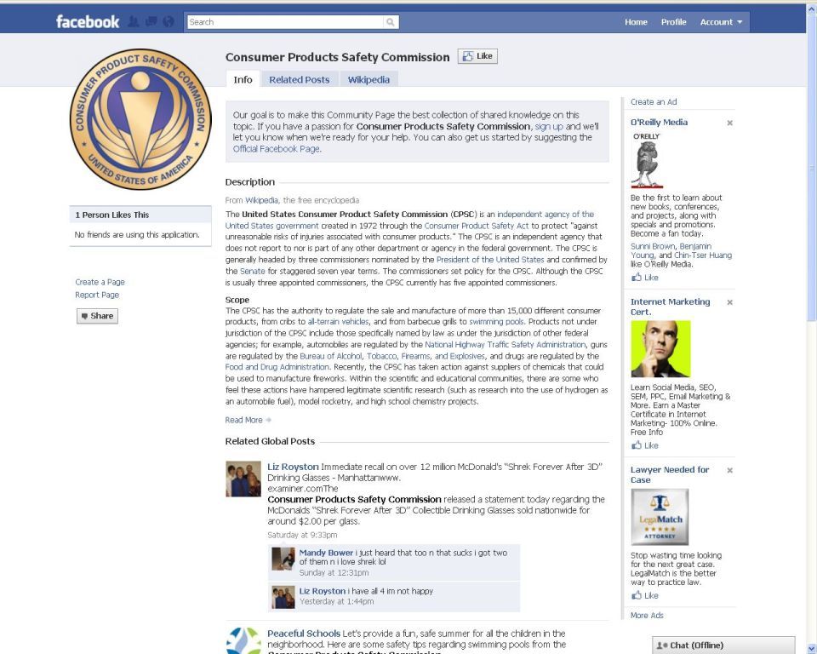Like the Internet Marketing Cert. ad
This screenshot has height=654, width=817.
tap(645, 445)
